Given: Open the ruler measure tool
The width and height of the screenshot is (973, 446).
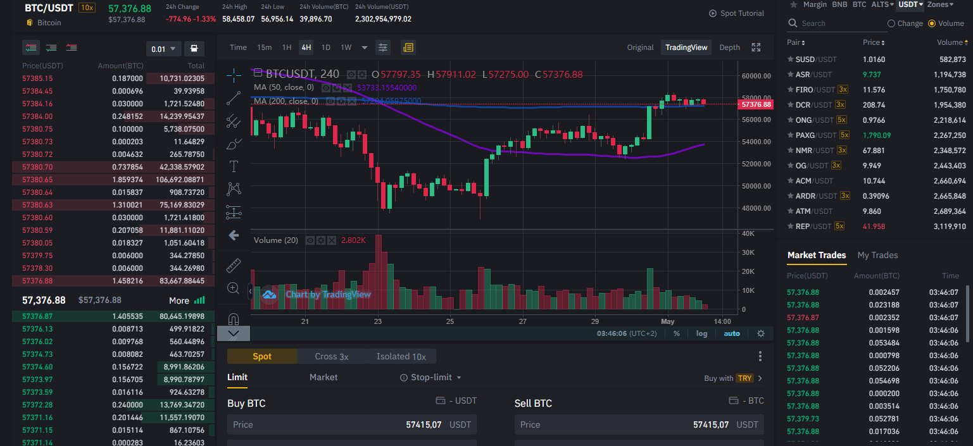Looking at the screenshot, I should pyautogui.click(x=234, y=265).
